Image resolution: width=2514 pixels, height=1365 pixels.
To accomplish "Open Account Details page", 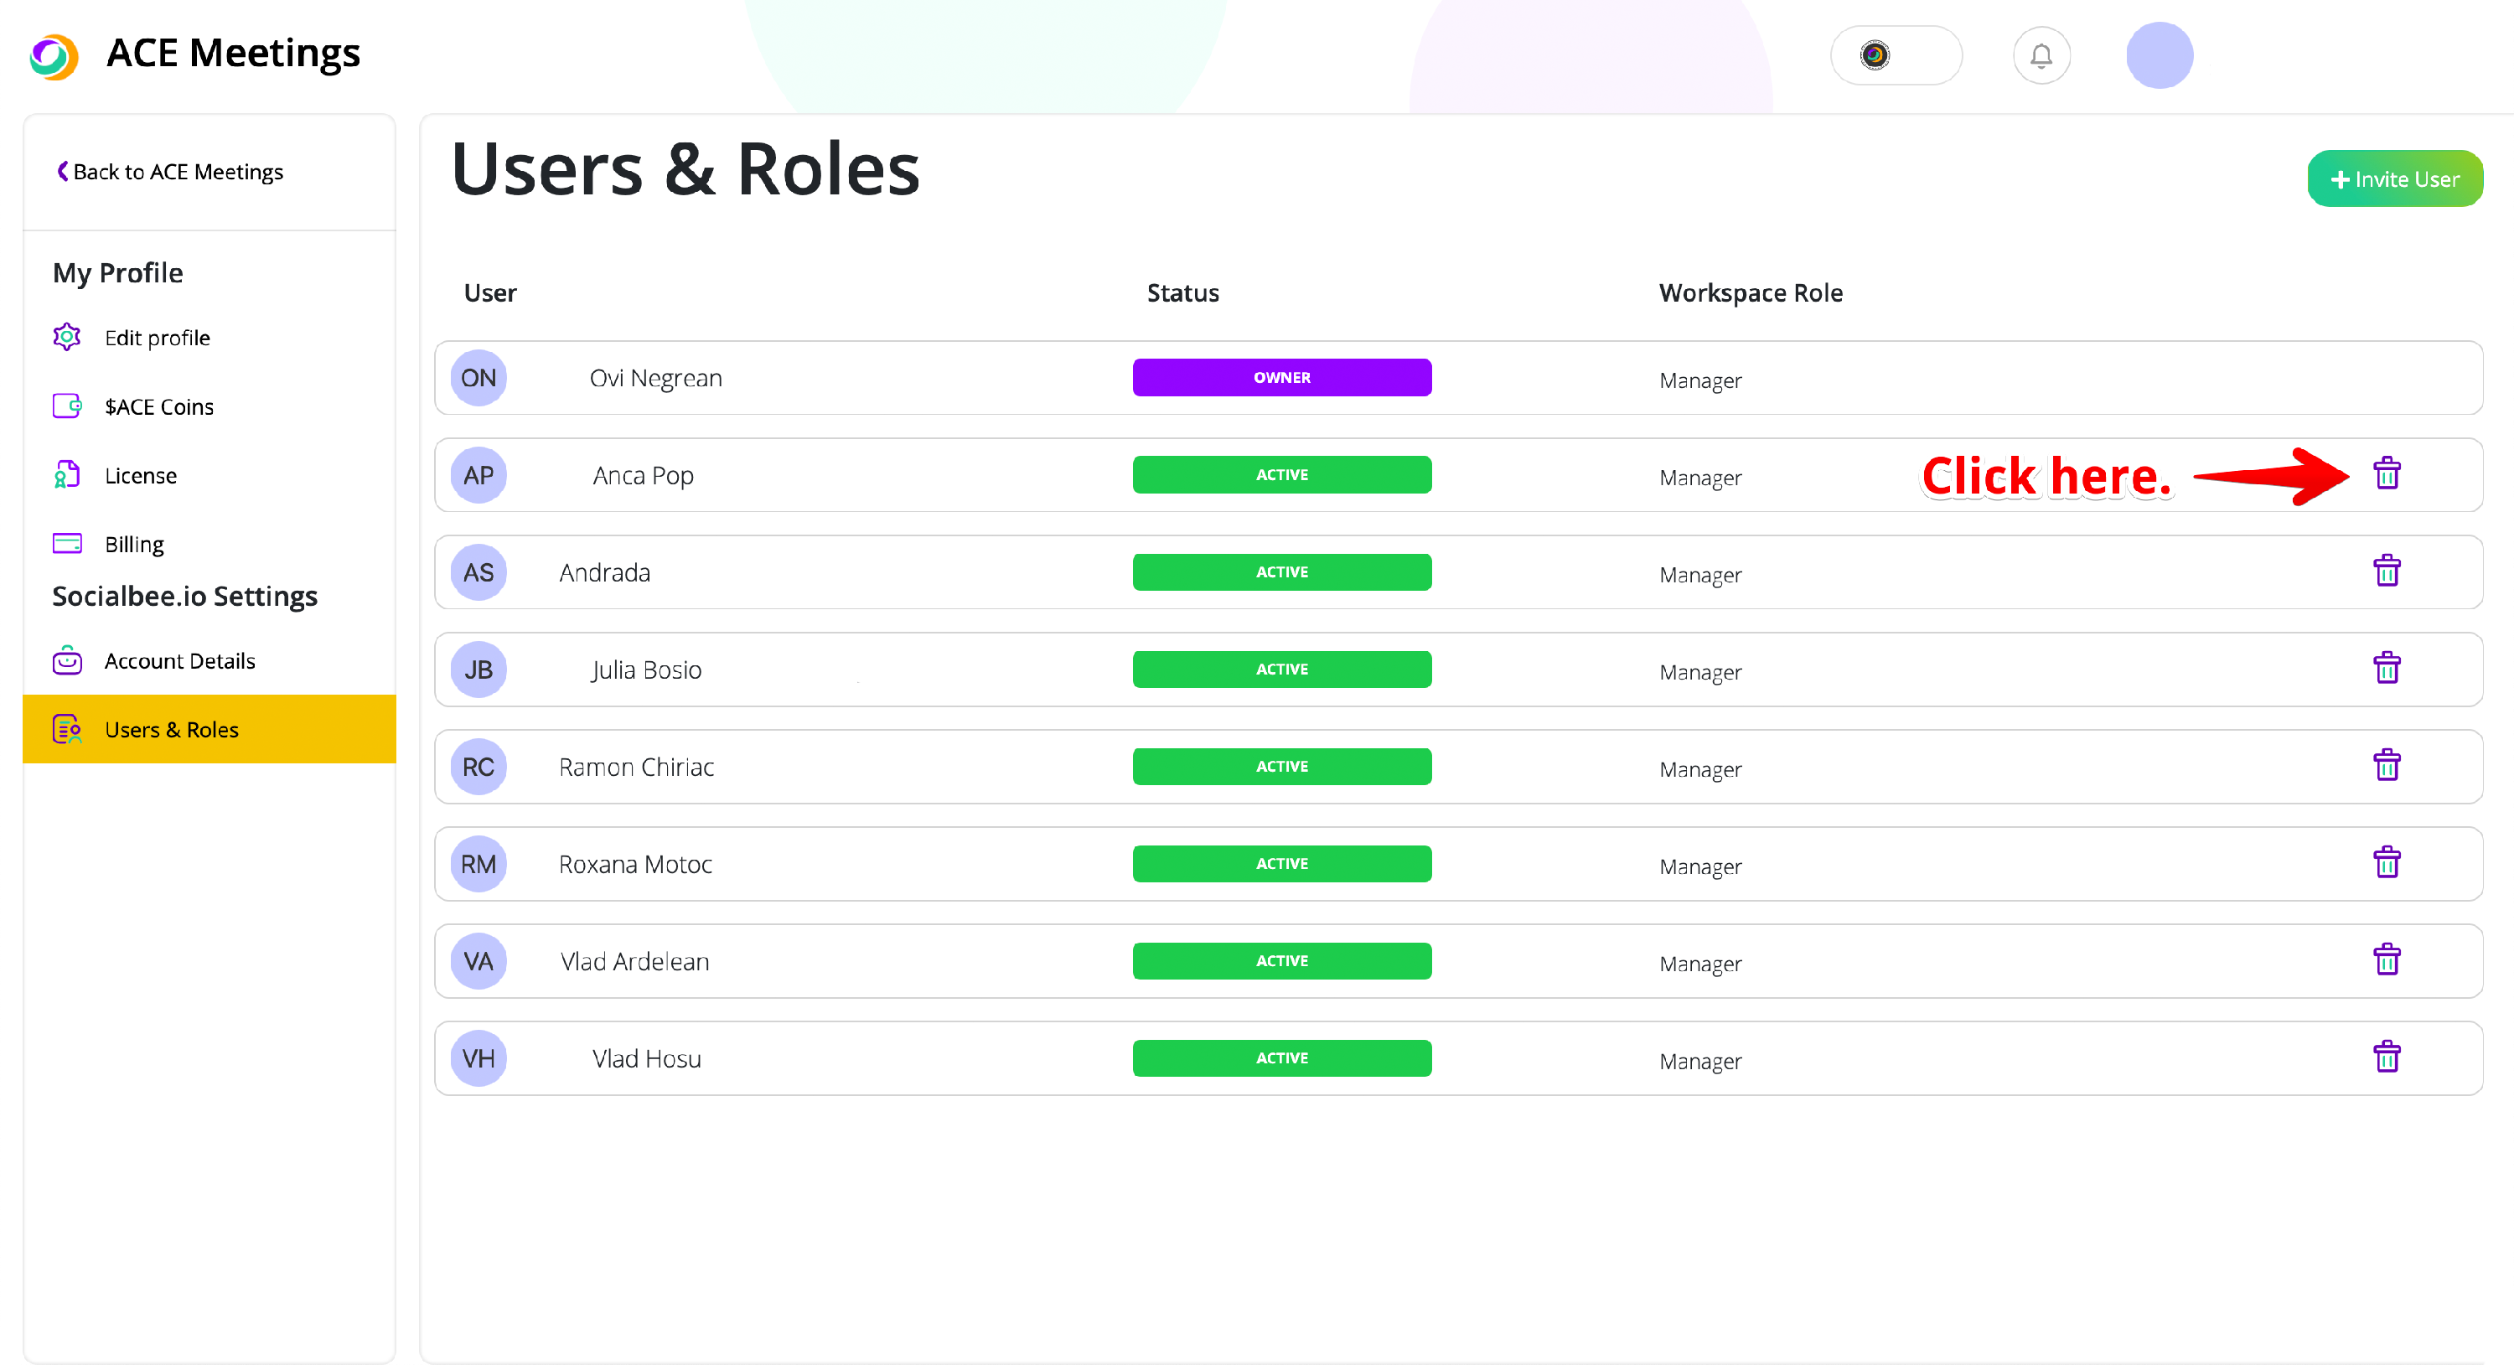I will (179, 660).
